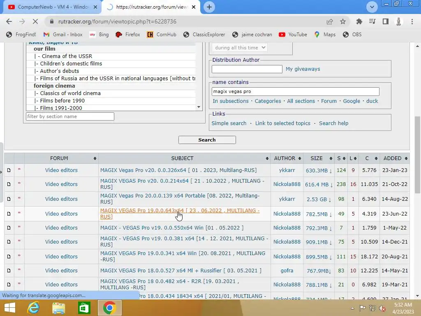The image size is (421, 316).
Task: Open the media control icon in toolbar
Action: (x=372, y=21)
